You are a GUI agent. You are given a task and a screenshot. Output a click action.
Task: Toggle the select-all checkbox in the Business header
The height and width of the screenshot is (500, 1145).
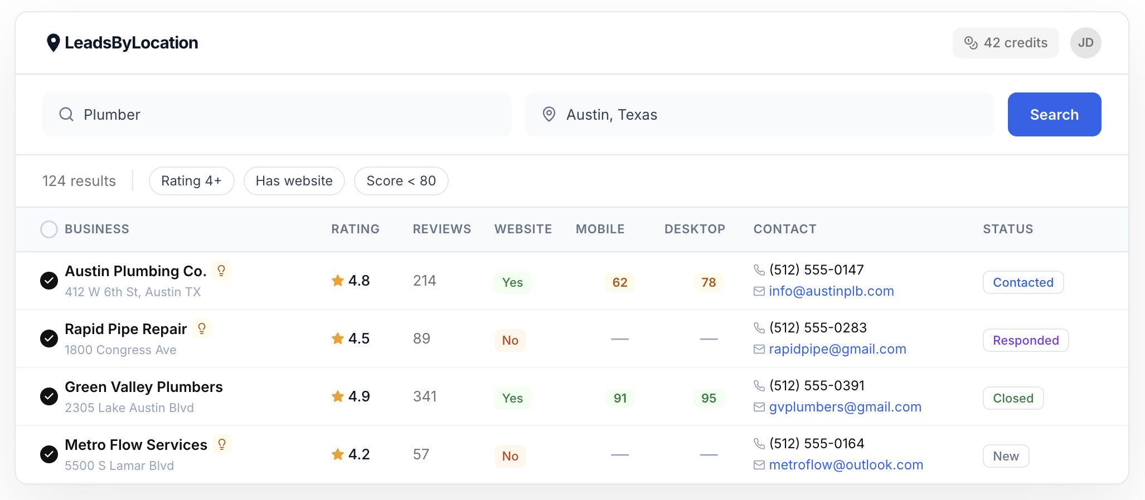point(49,229)
